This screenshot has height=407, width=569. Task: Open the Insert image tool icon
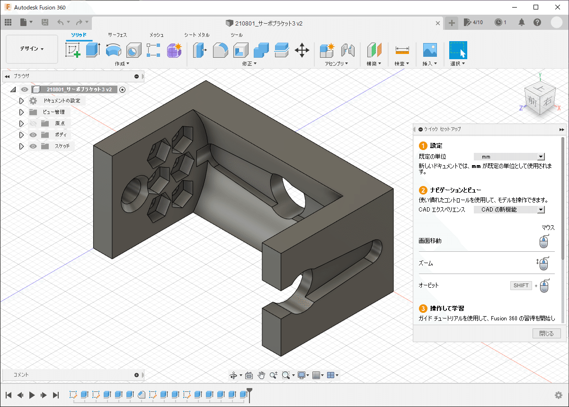[x=429, y=50]
